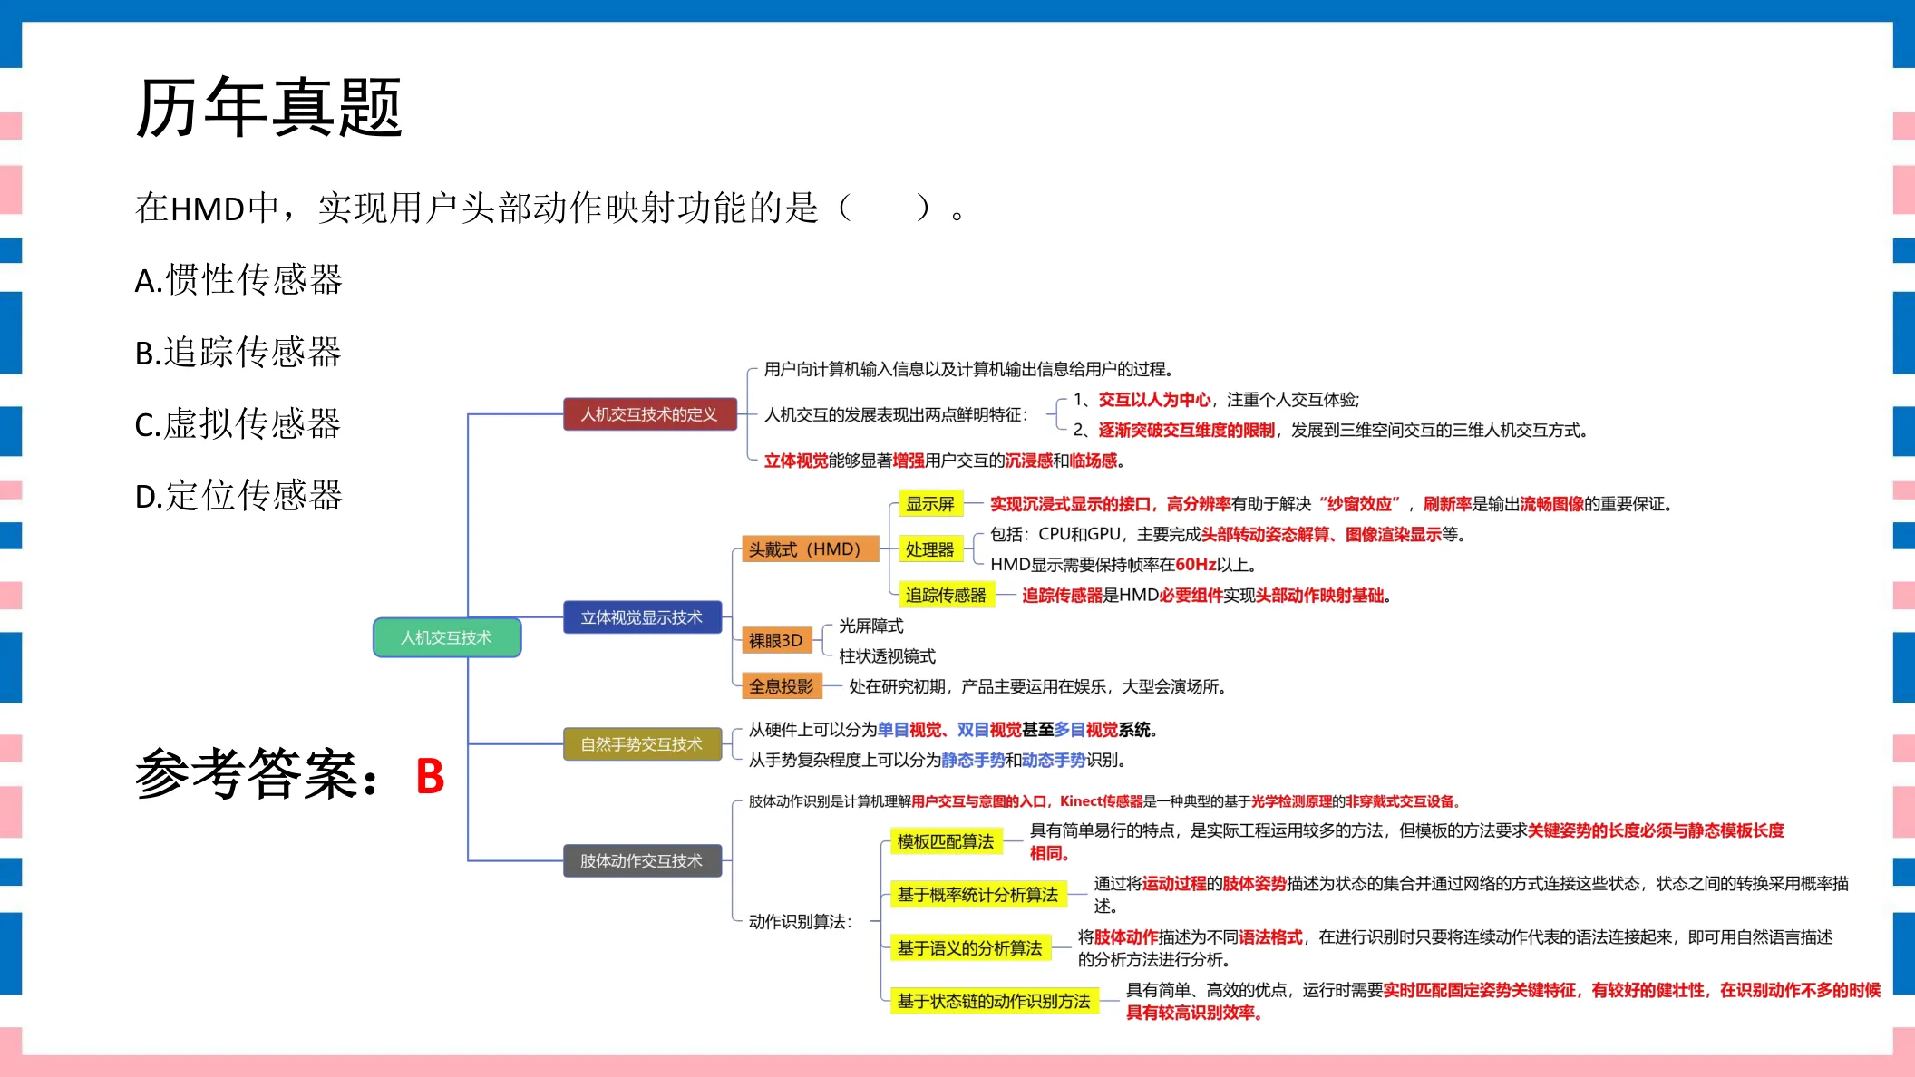Screen dimensions: 1915x1077
Task: Click the line 用户向计算机输入信息以及计算机输出信息给用户的过程
Action: (970, 369)
